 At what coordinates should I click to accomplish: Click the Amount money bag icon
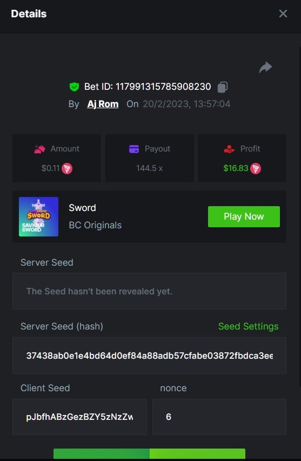(39, 149)
